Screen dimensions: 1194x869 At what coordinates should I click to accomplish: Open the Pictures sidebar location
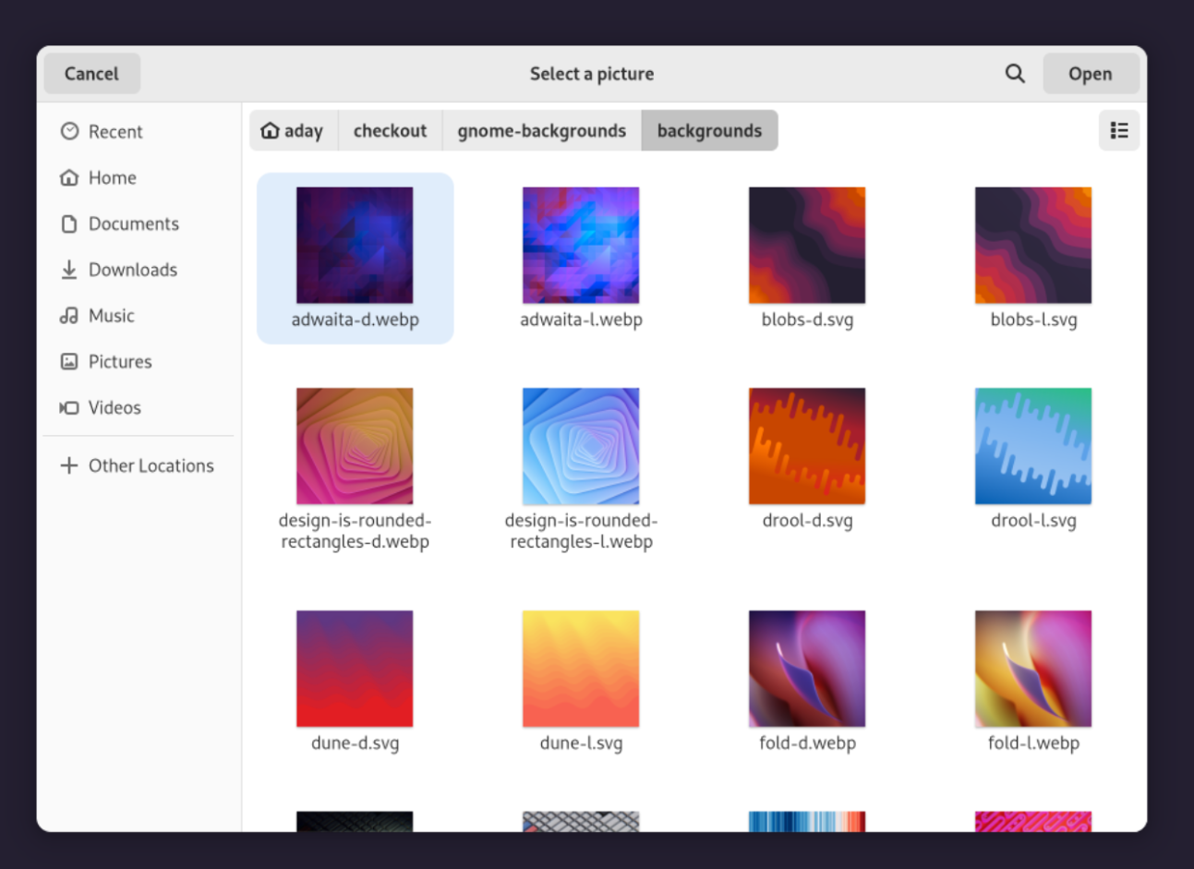[x=139, y=361]
